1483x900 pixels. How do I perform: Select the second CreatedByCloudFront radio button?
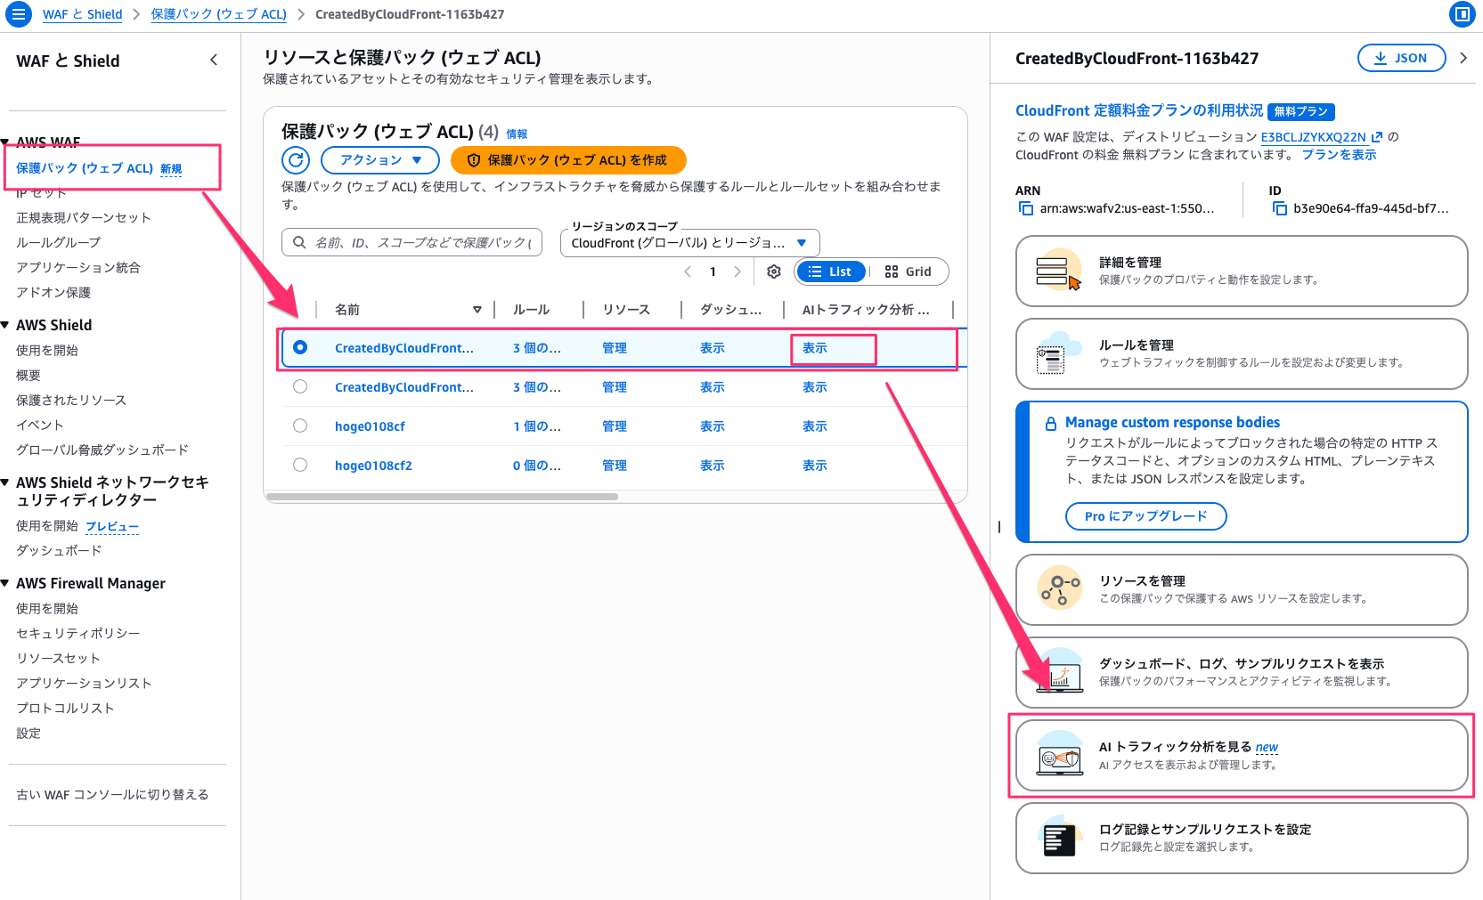300,386
